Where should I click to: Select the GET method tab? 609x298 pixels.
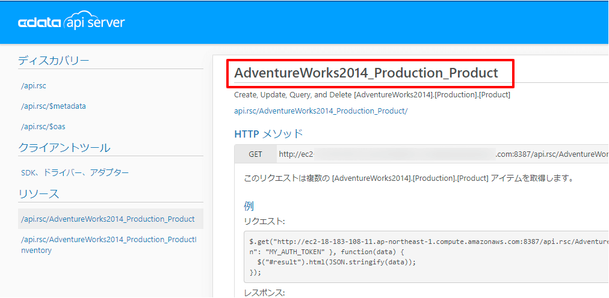click(256, 154)
